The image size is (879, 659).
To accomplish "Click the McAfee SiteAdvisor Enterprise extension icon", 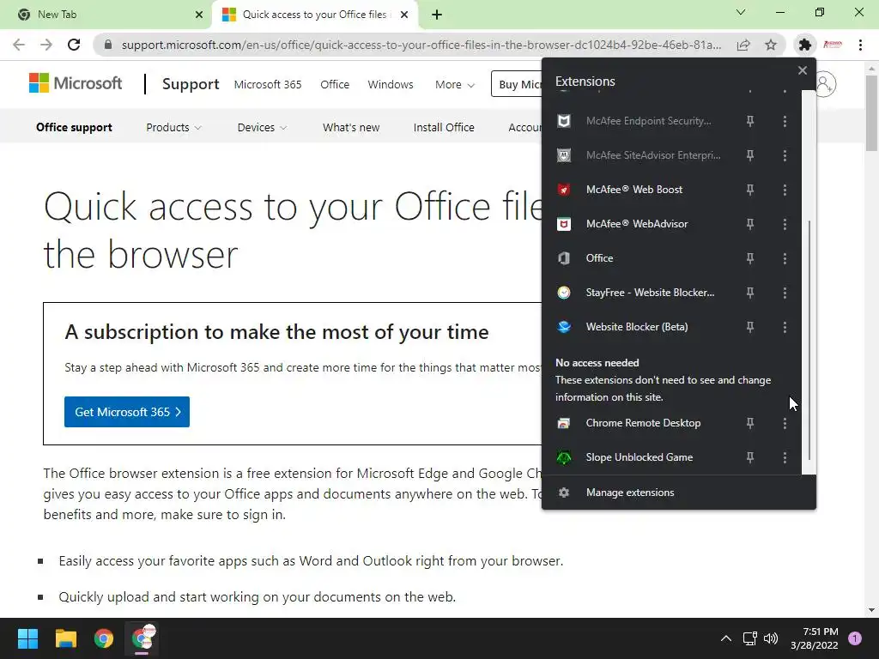I will point(564,155).
